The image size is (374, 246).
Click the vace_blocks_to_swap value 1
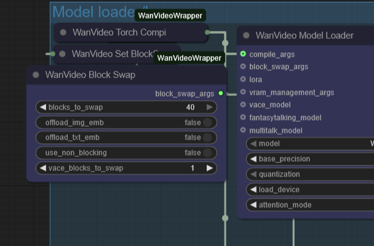193,168
